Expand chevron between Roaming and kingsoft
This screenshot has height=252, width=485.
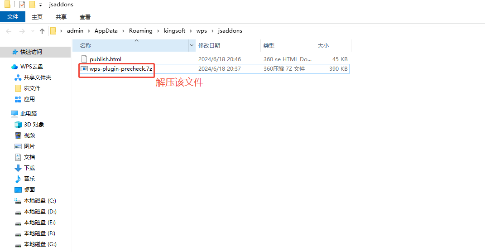(x=158, y=31)
